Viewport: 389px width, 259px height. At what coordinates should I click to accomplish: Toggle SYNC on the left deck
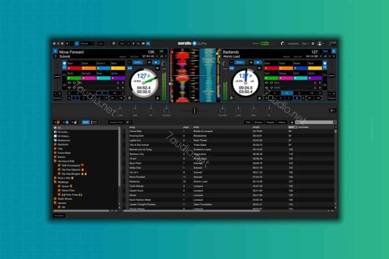pos(137,62)
